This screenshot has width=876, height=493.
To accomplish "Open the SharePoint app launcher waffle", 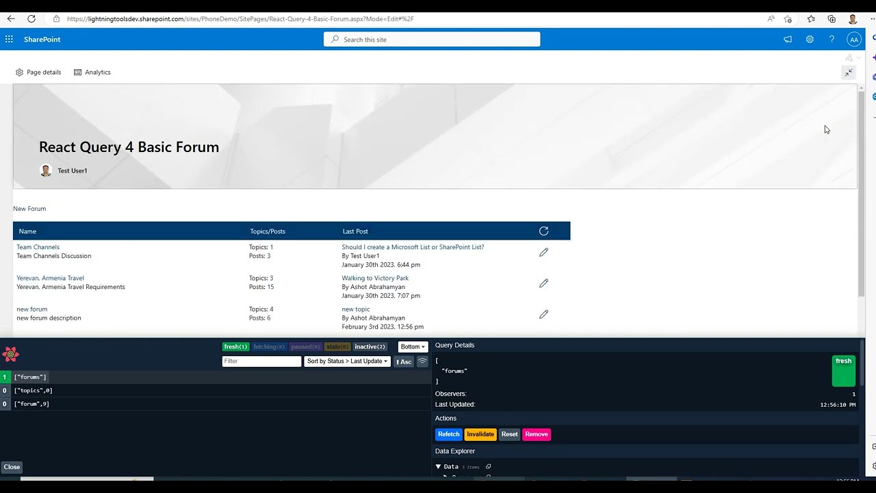I will coord(9,39).
